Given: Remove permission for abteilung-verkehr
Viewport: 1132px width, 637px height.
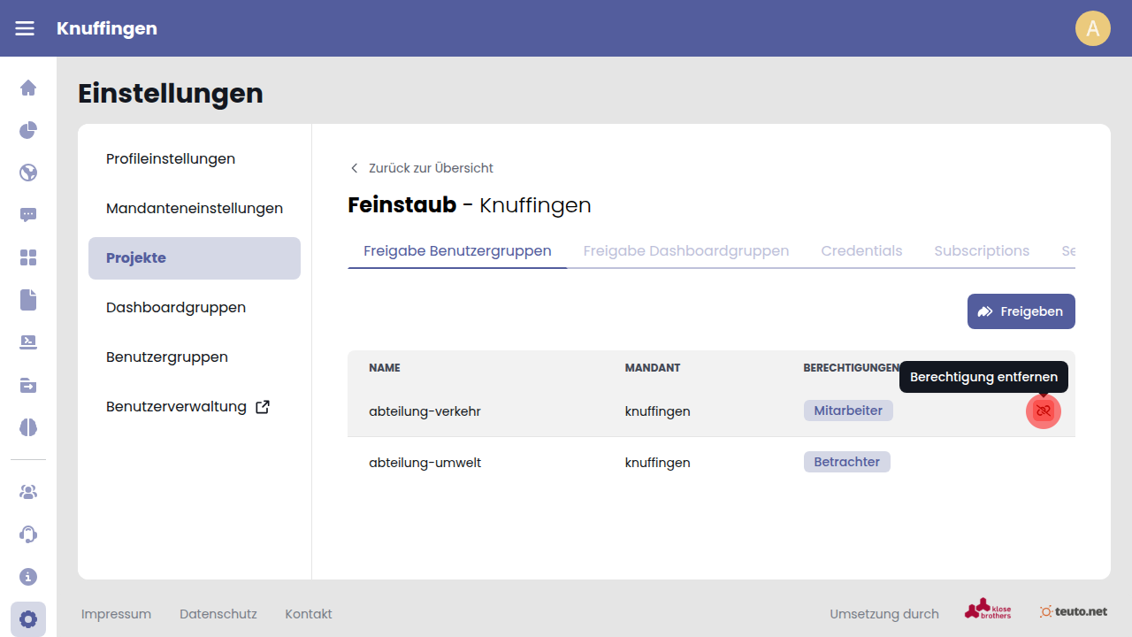Looking at the screenshot, I should click(1044, 411).
